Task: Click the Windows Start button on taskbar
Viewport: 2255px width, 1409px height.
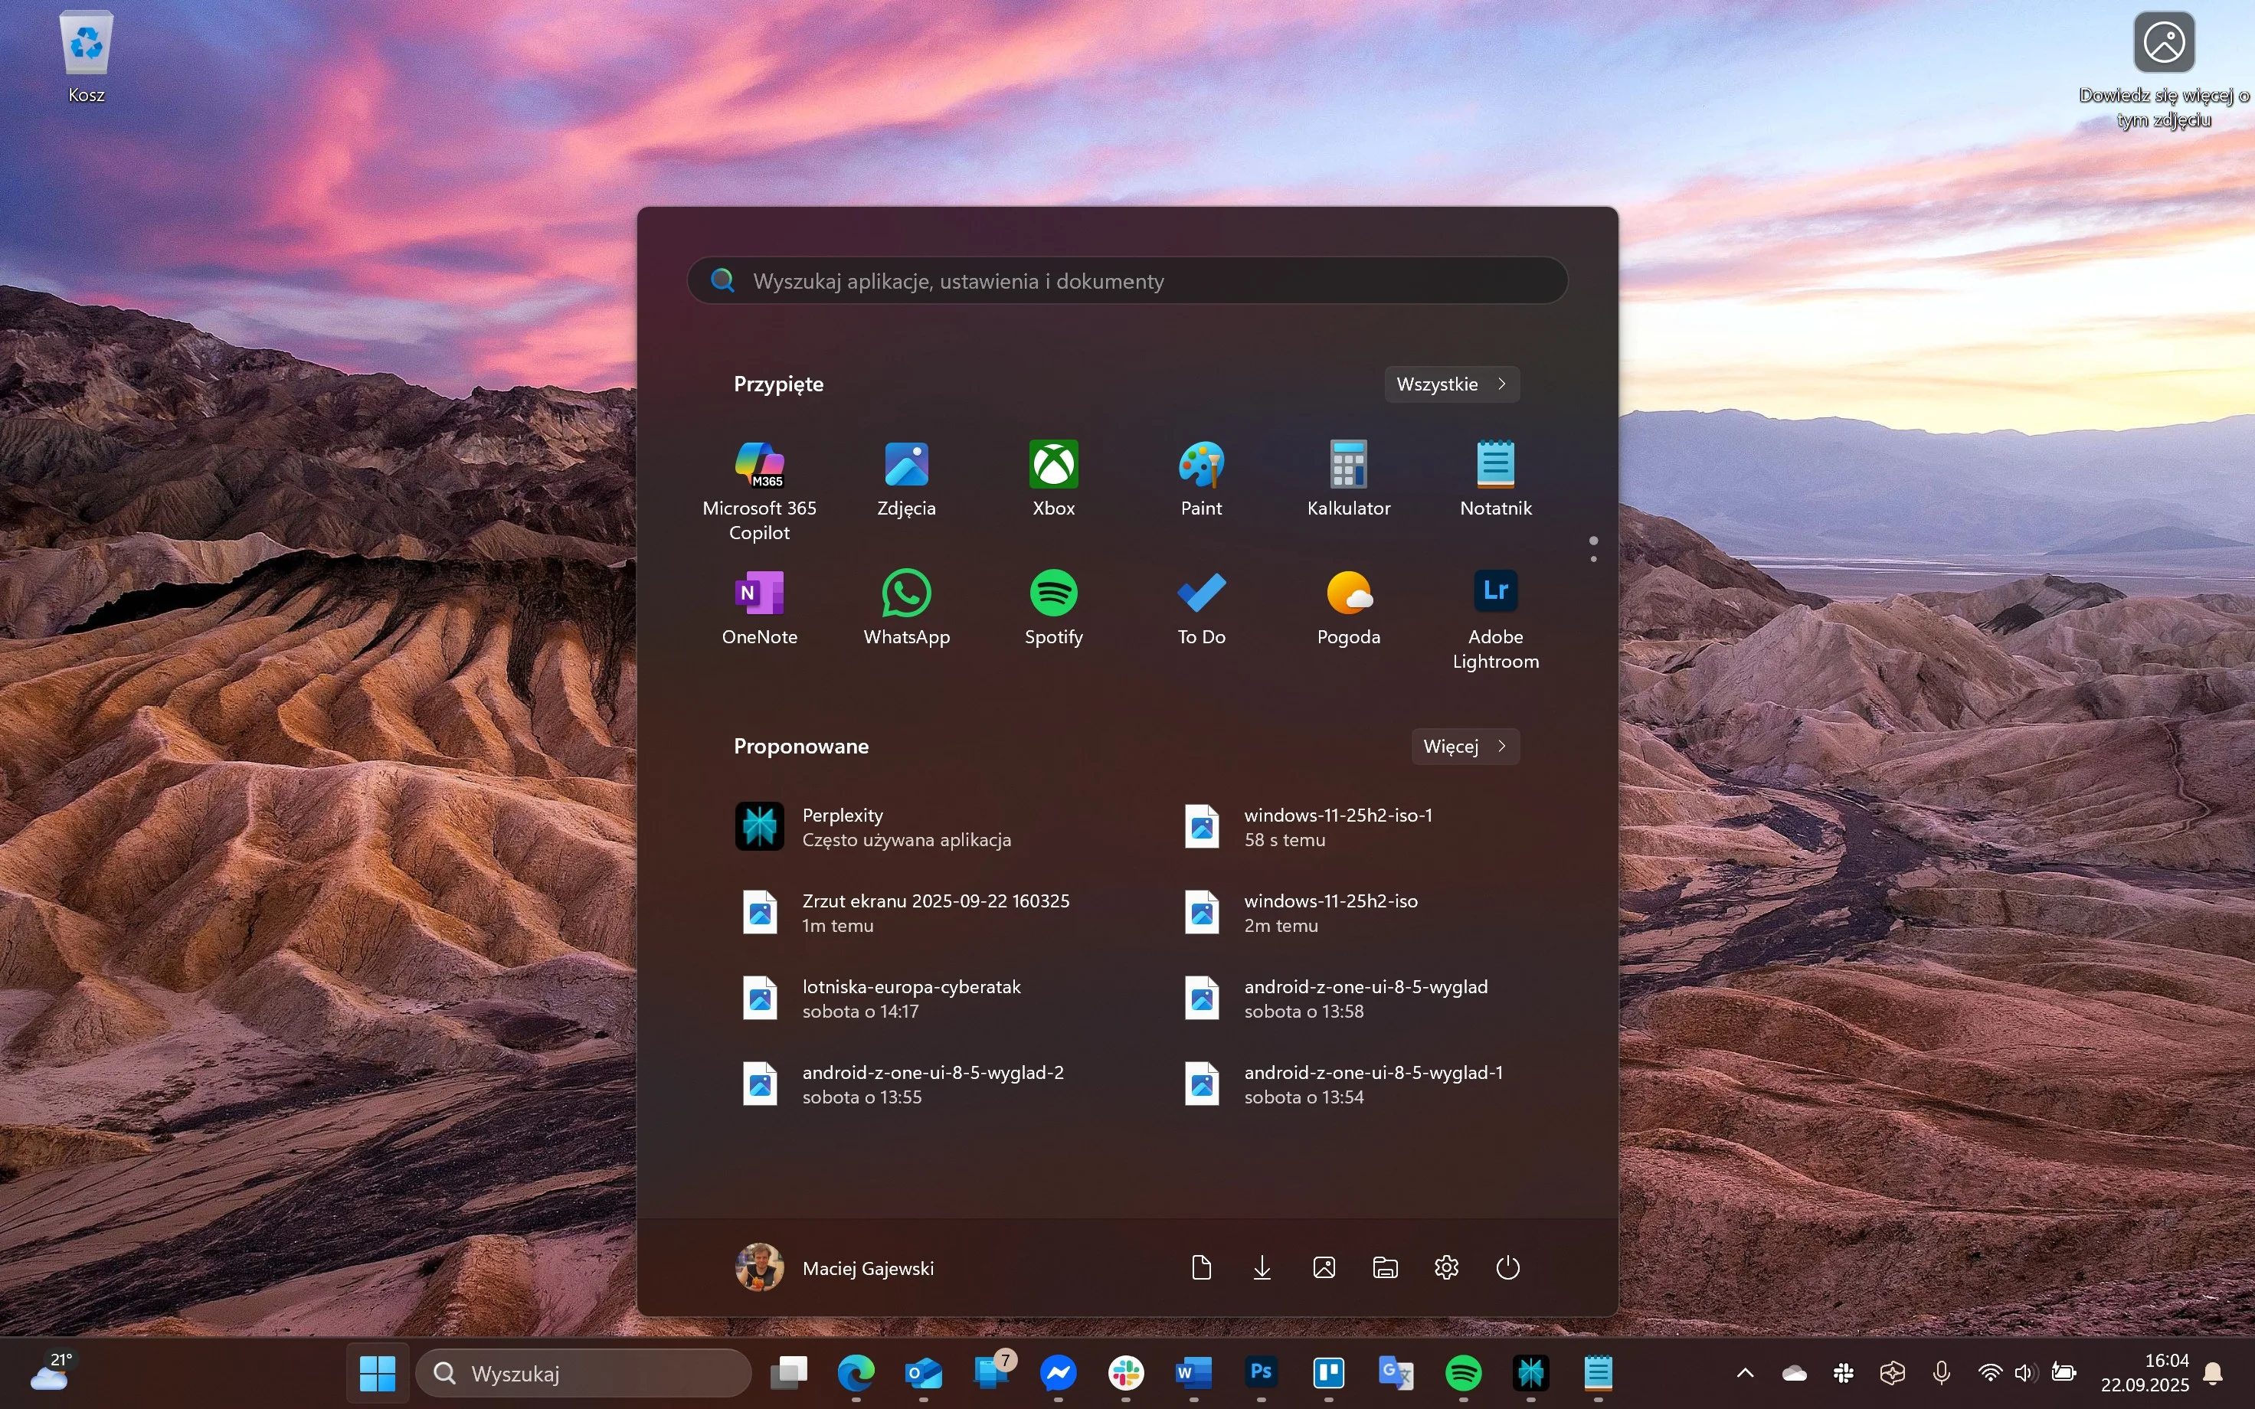Action: point(378,1373)
